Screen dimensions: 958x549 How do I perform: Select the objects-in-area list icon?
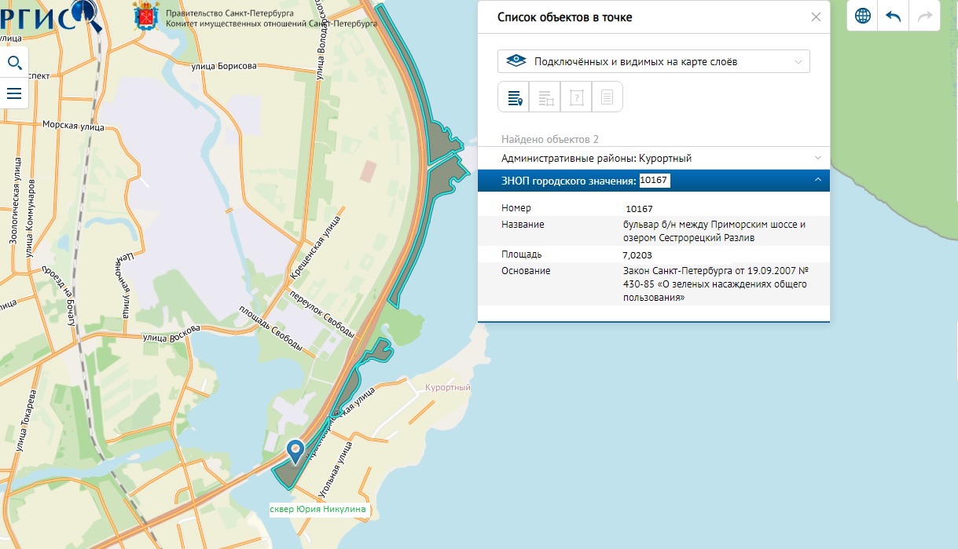[x=545, y=97]
